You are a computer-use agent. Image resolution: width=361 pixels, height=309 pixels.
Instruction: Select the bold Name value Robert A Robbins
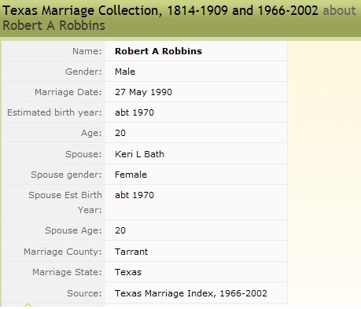pyautogui.click(x=158, y=51)
